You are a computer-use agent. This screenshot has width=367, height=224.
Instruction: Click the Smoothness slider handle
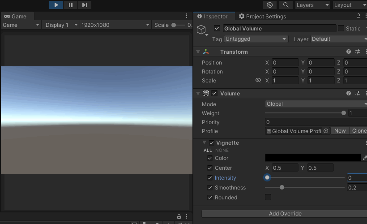coord(282,188)
